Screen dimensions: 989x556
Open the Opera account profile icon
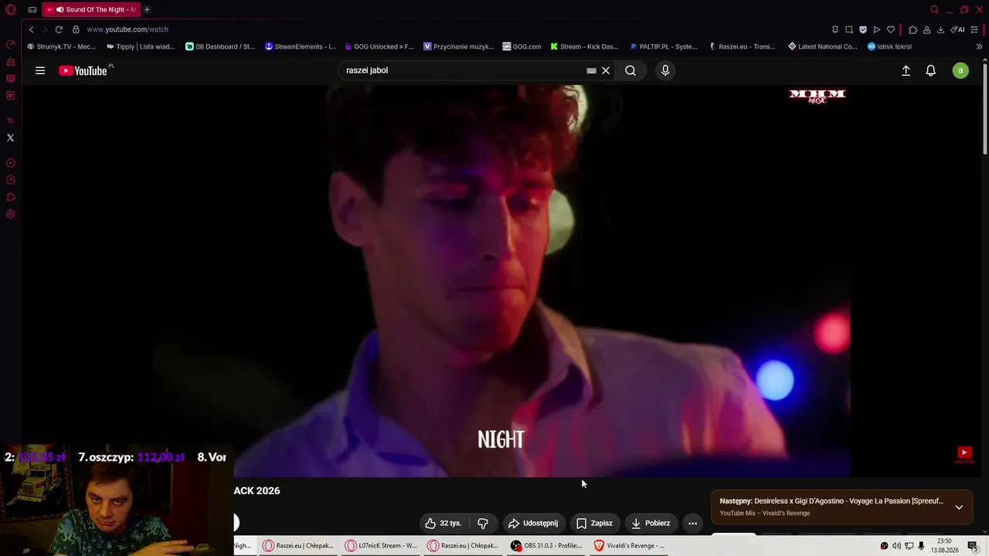pos(926,29)
